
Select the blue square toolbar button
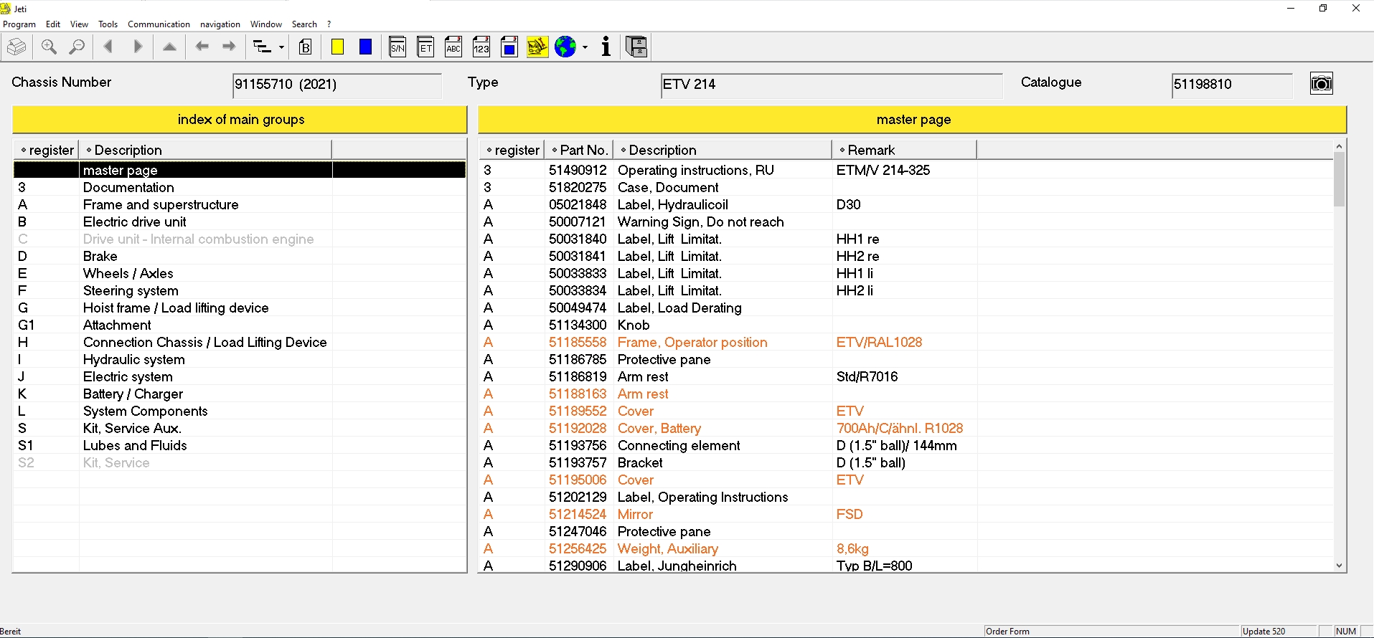[366, 47]
